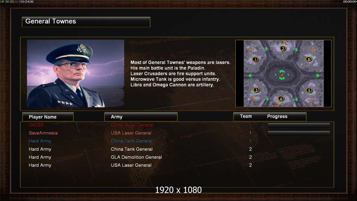Viewport: 357px width, 201px height.
Task: Click GLA Demolition General army entry
Action: pyautogui.click(x=136, y=157)
